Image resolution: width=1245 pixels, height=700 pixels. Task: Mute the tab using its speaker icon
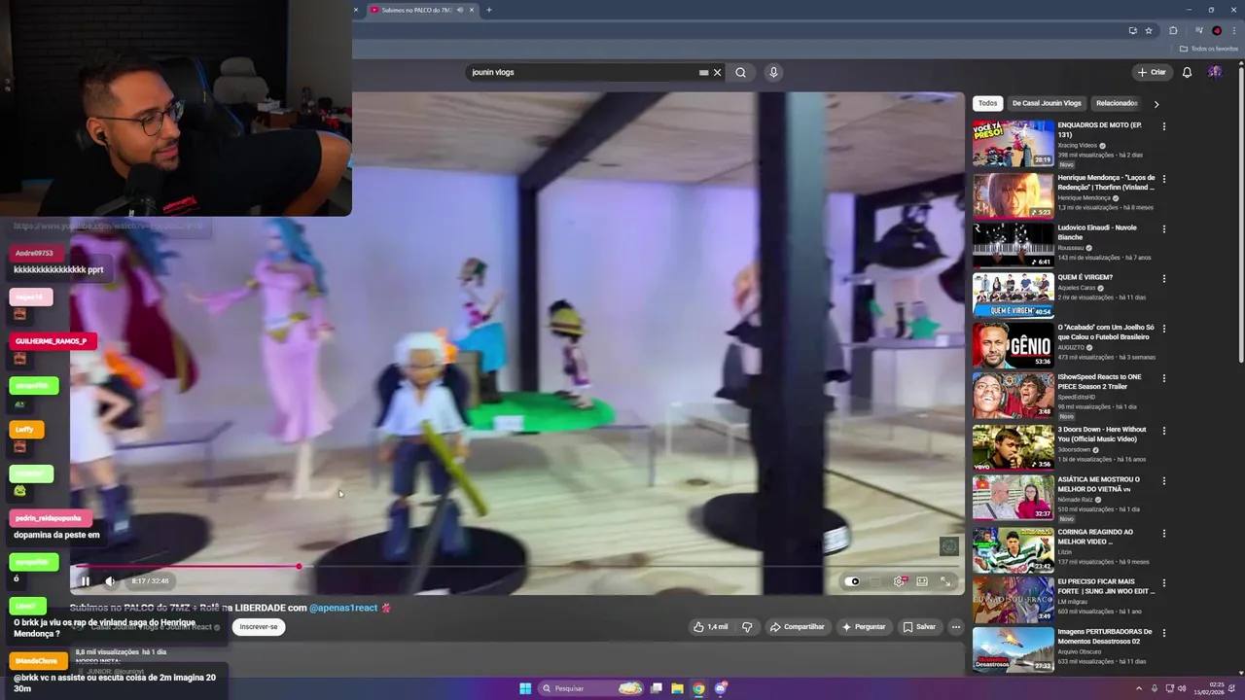click(x=460, y=10)
